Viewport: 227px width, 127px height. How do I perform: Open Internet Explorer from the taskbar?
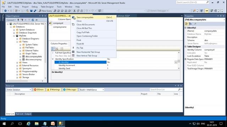point(28,123)
